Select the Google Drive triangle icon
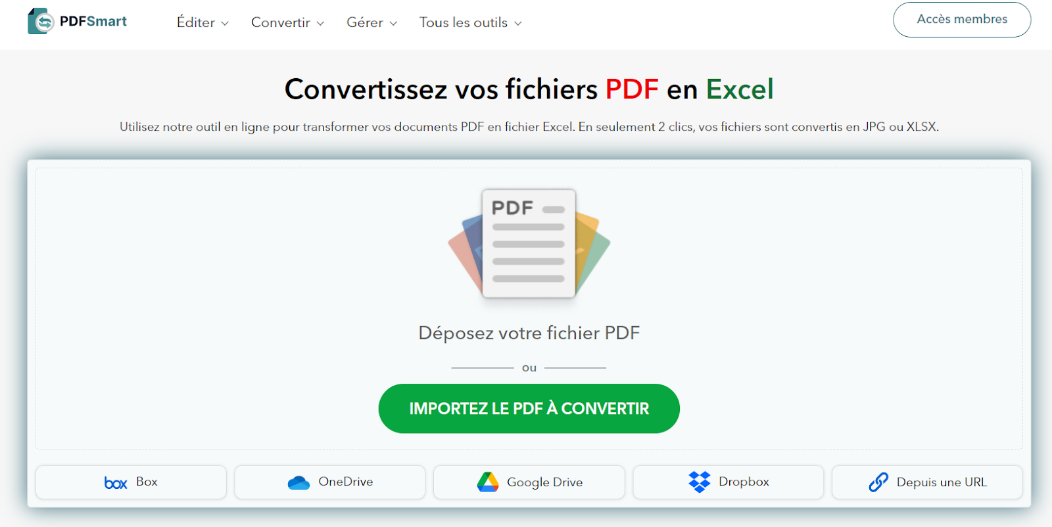Viewport: 1052px width, 527px height. click(x=487, y=482)
